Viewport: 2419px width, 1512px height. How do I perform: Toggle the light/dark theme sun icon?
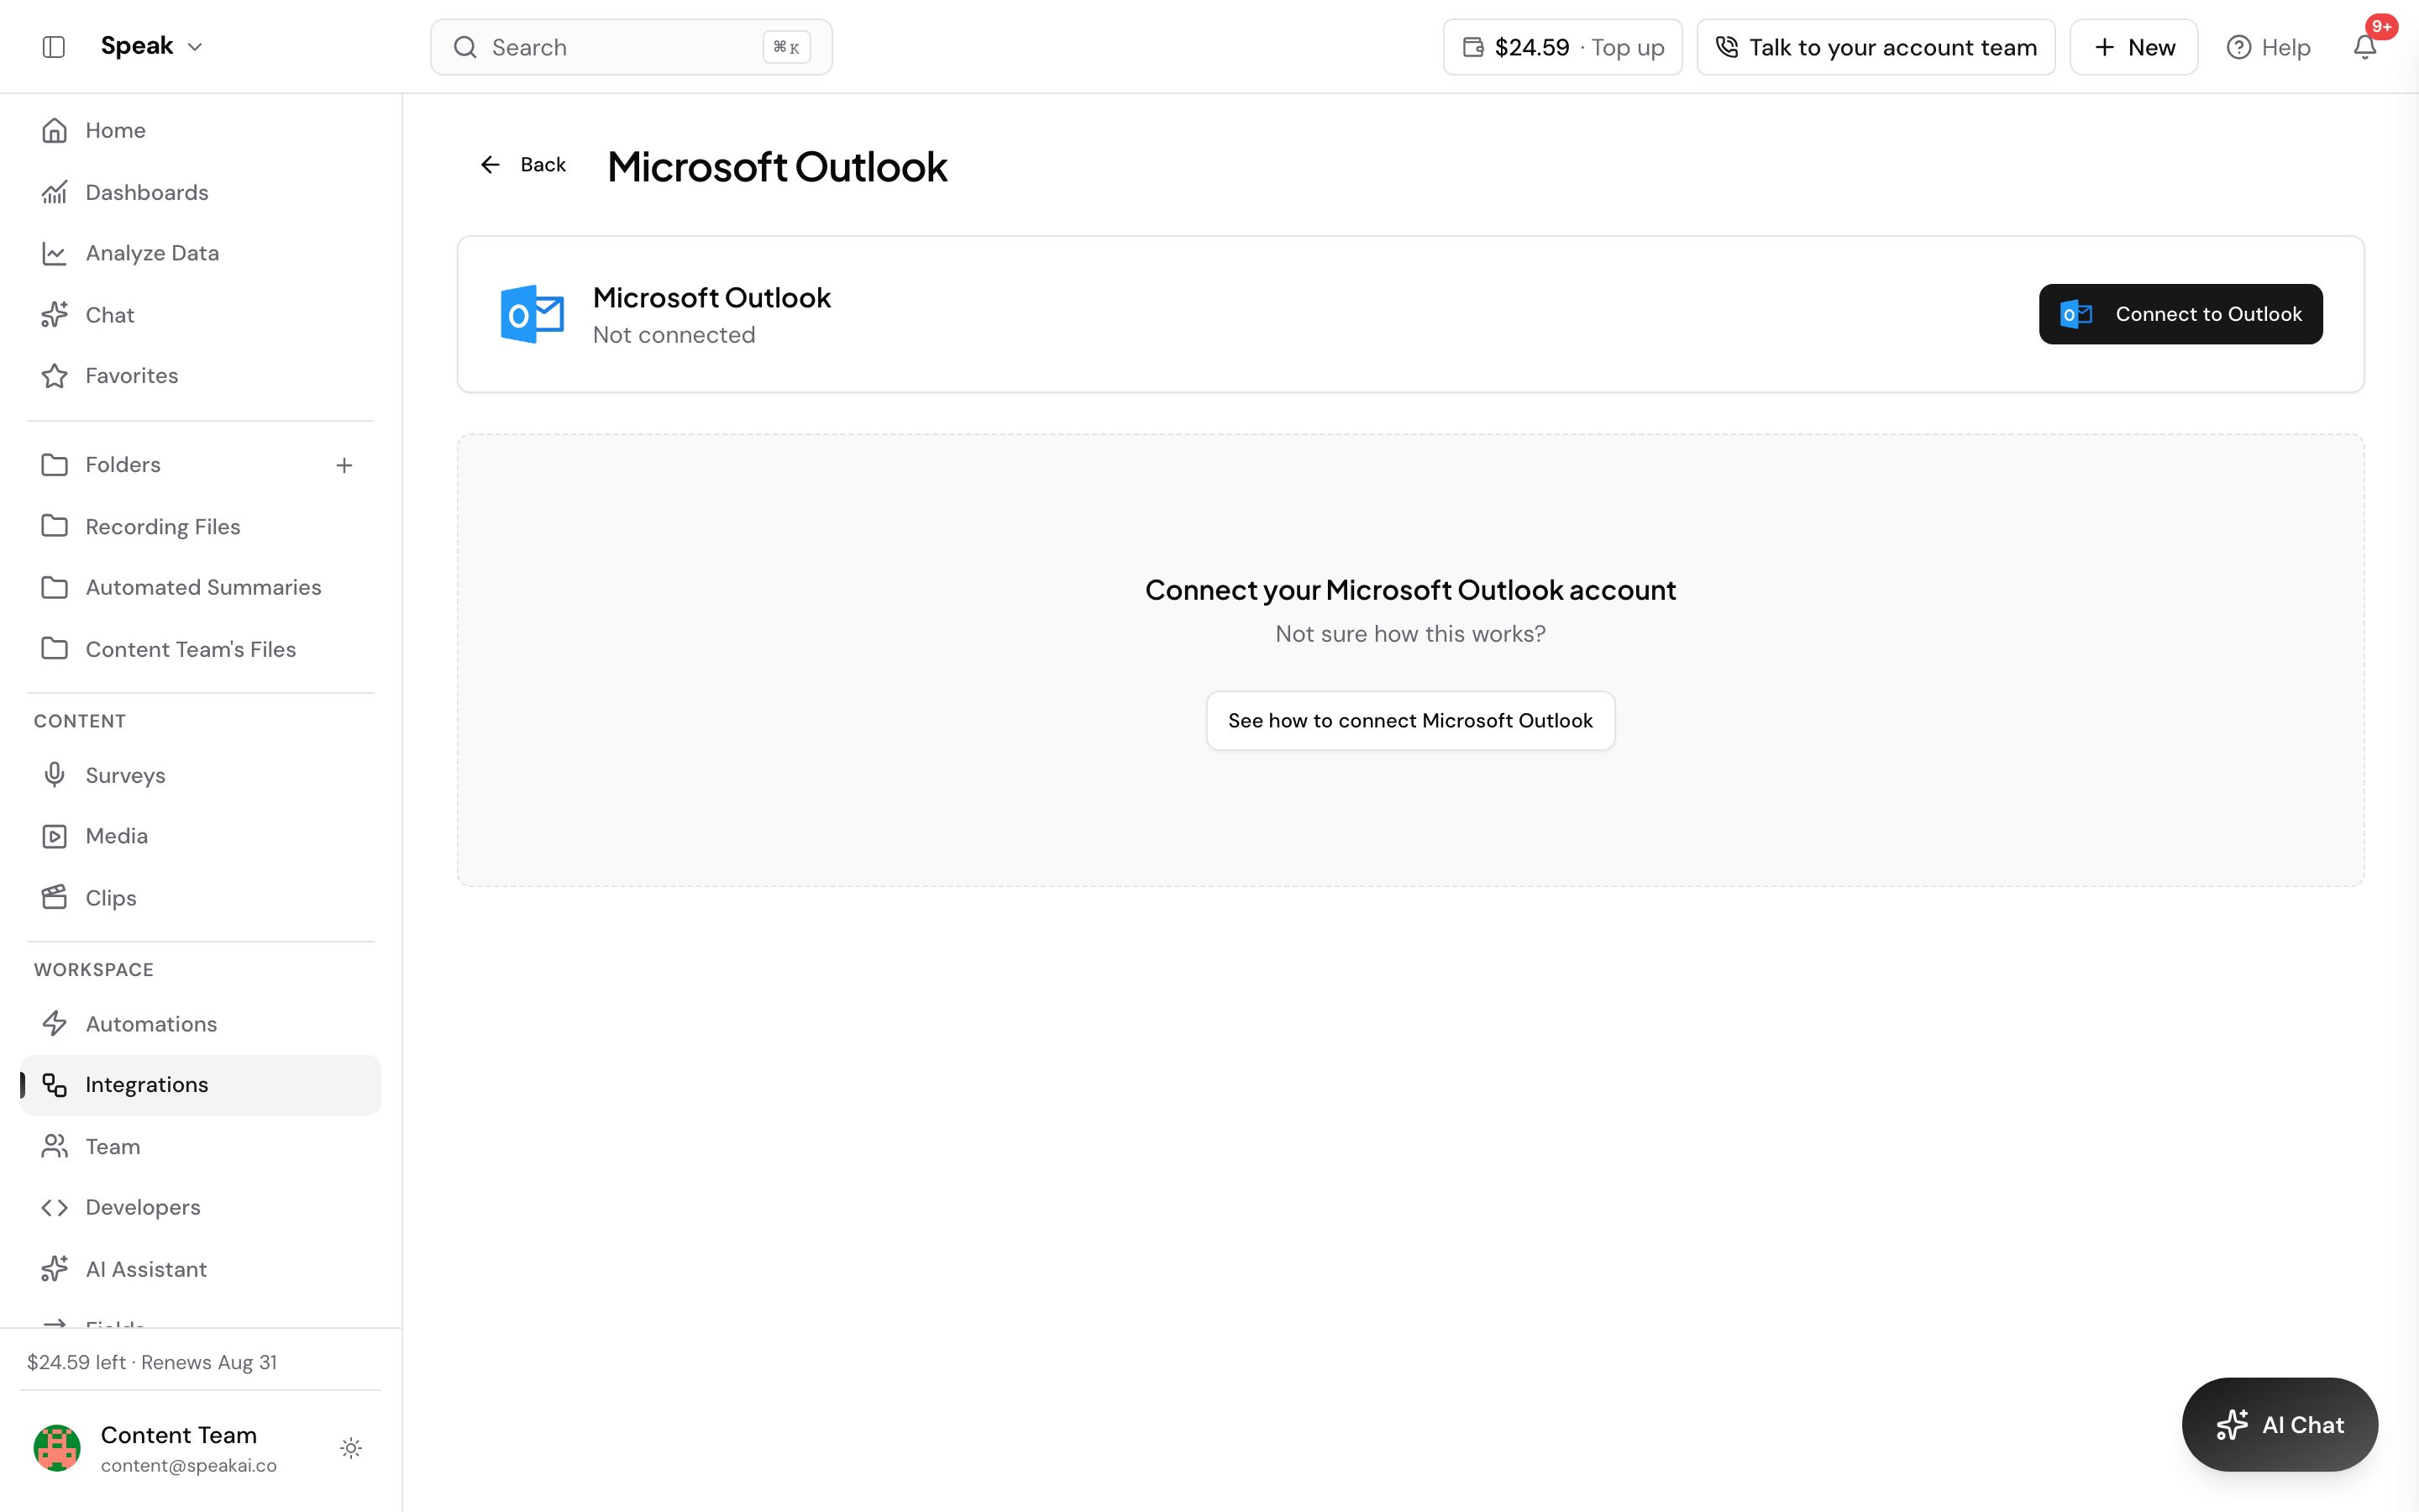click(x=351, y=1448)
